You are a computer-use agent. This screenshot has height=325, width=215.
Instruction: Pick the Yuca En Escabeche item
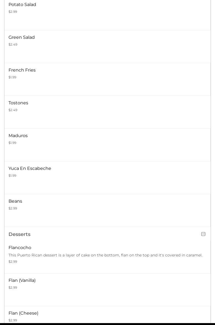click(30, 169)
